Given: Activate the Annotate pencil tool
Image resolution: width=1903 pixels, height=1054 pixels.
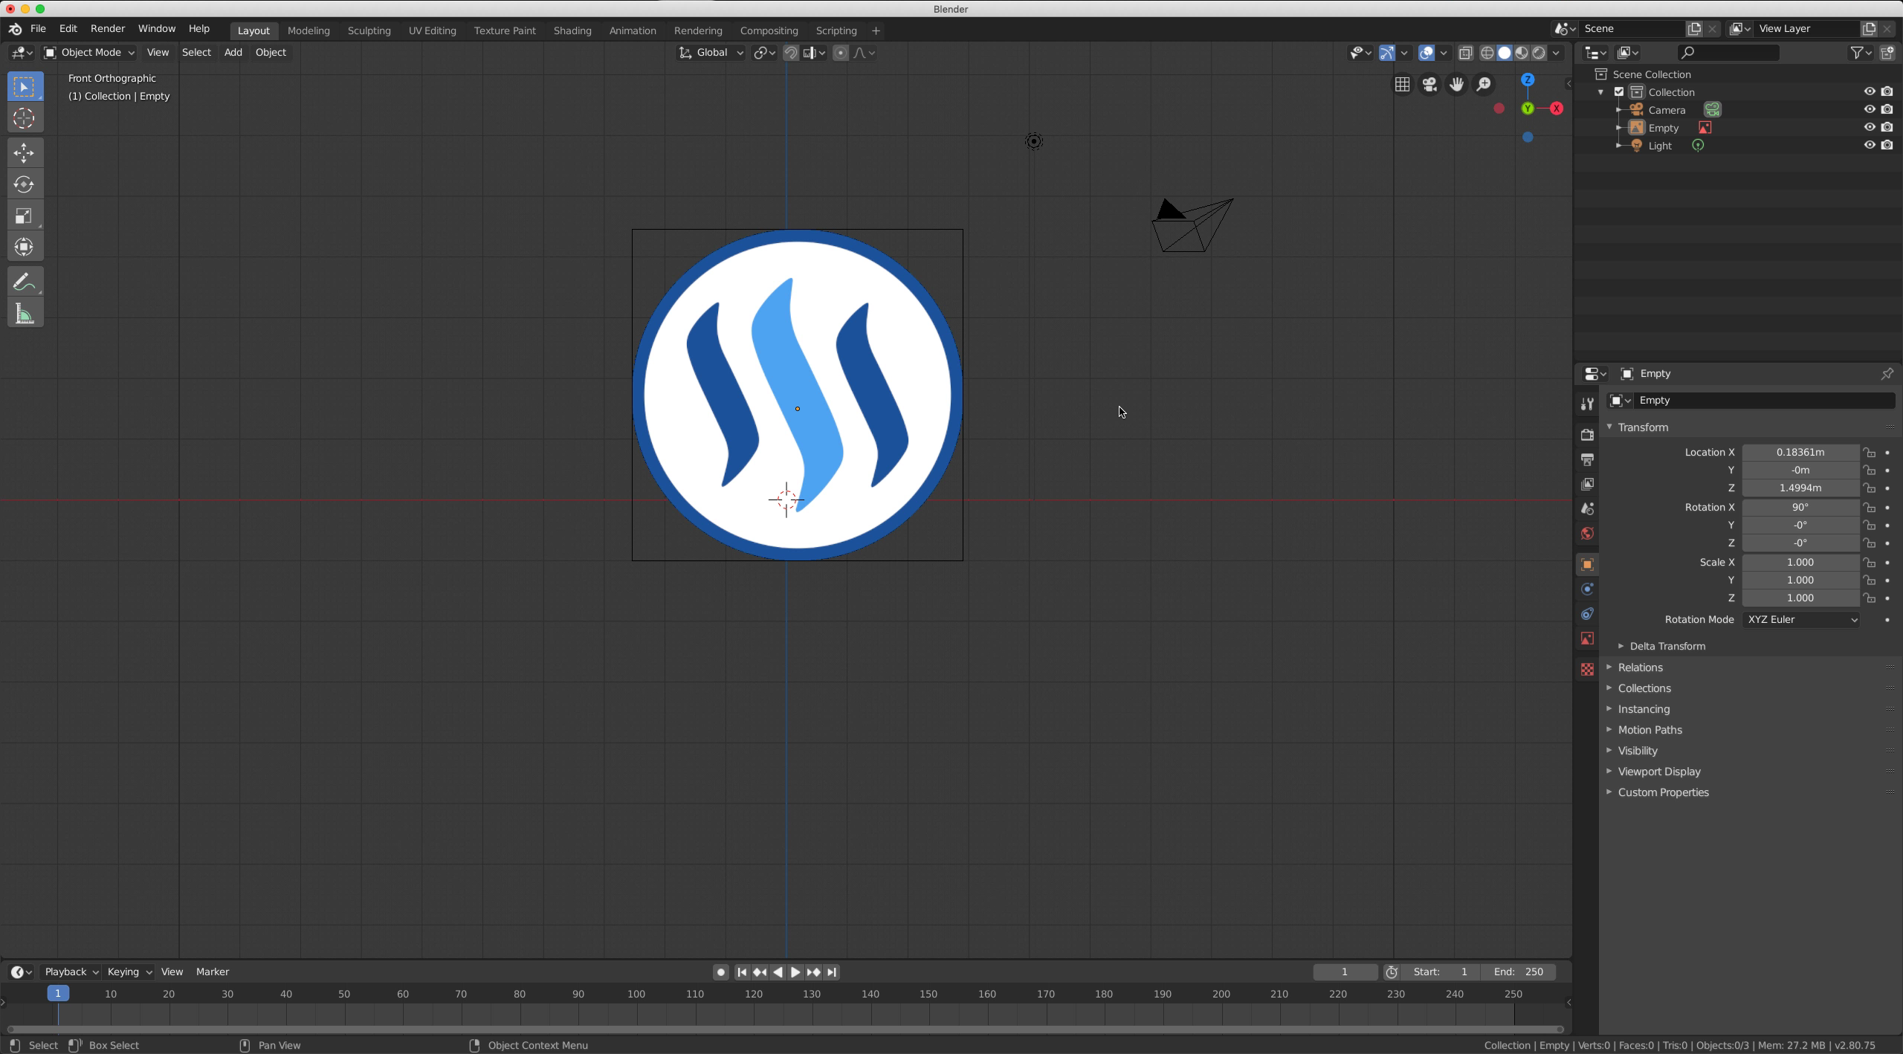Looking at the screenshot, I should tap(24, 282).
